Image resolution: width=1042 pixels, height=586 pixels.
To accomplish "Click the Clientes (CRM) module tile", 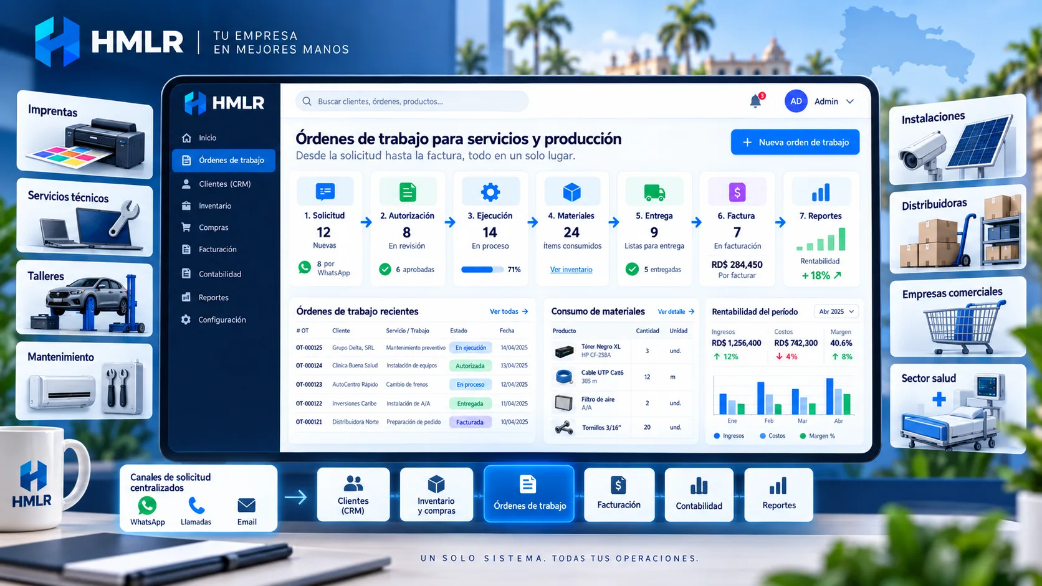I will 353,494.
